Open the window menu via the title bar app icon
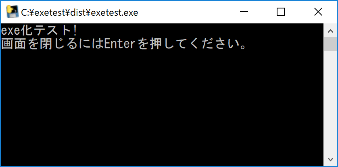Viewport: 338px width, 167px height. tap(13, 12)
